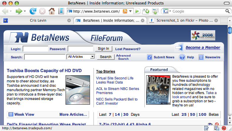
Task: Open the Advanced Search link
Action: pyautogui.click(x=123, y=57)
